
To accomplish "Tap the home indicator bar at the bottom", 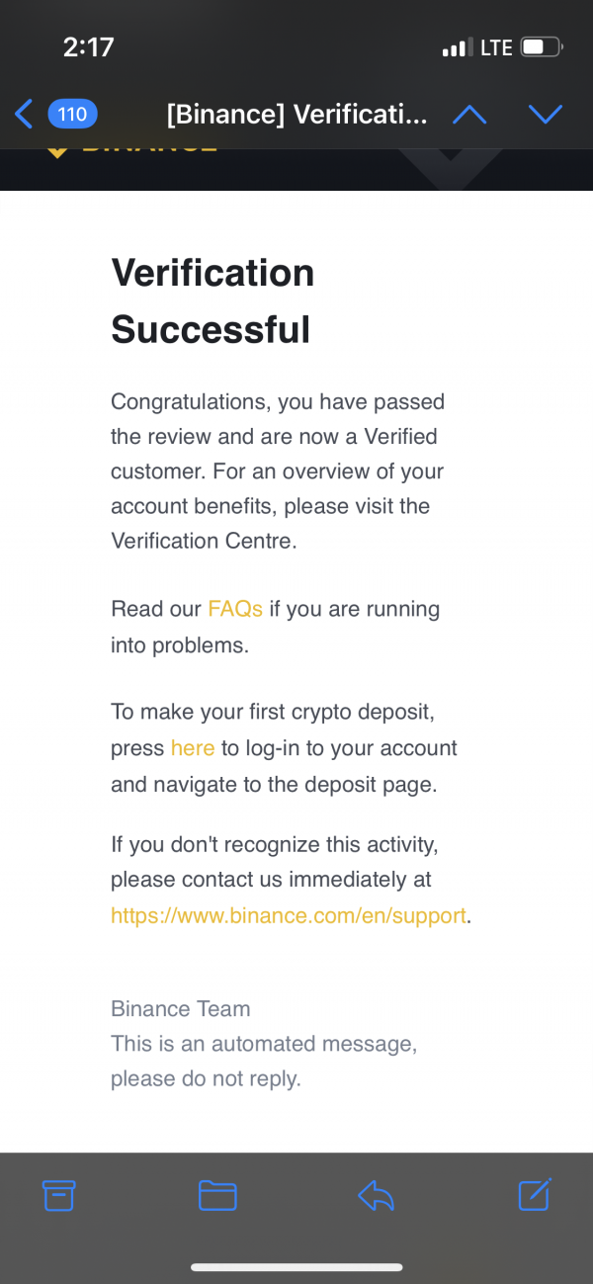I will 296,1267.
